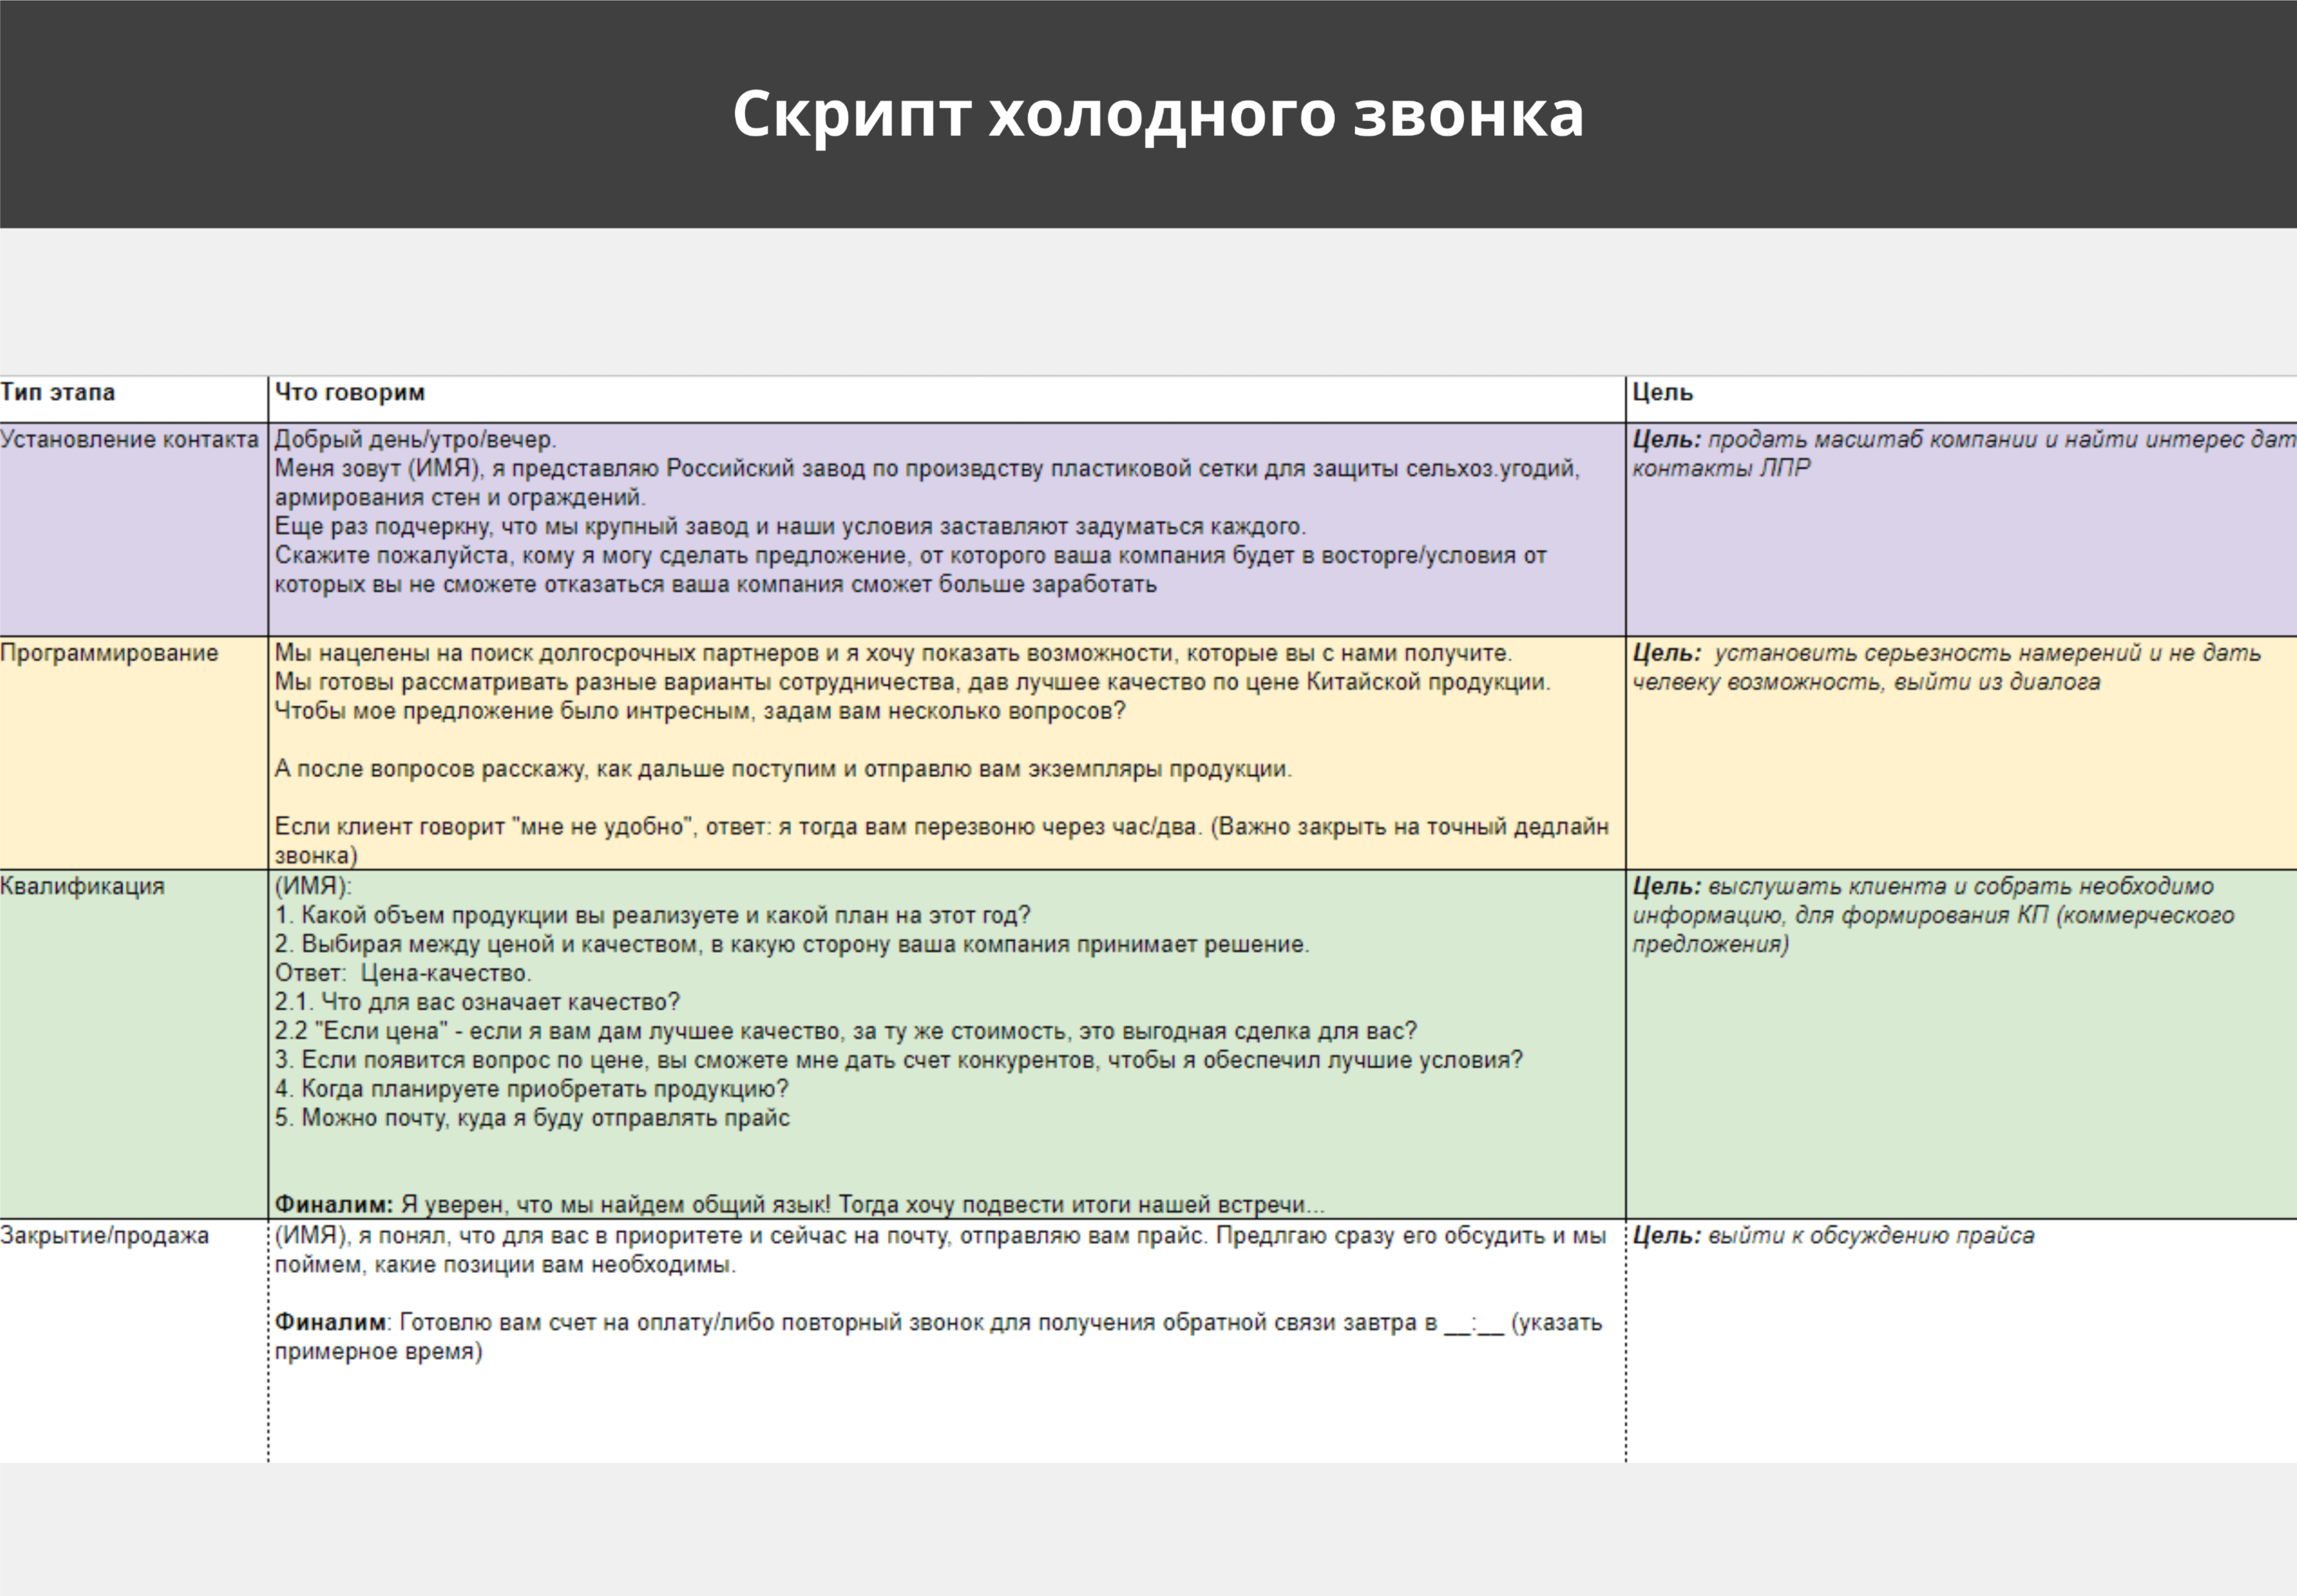
Task: Click goal text 'установить серьезность намерений'
Action: (x=1927, y=653)
